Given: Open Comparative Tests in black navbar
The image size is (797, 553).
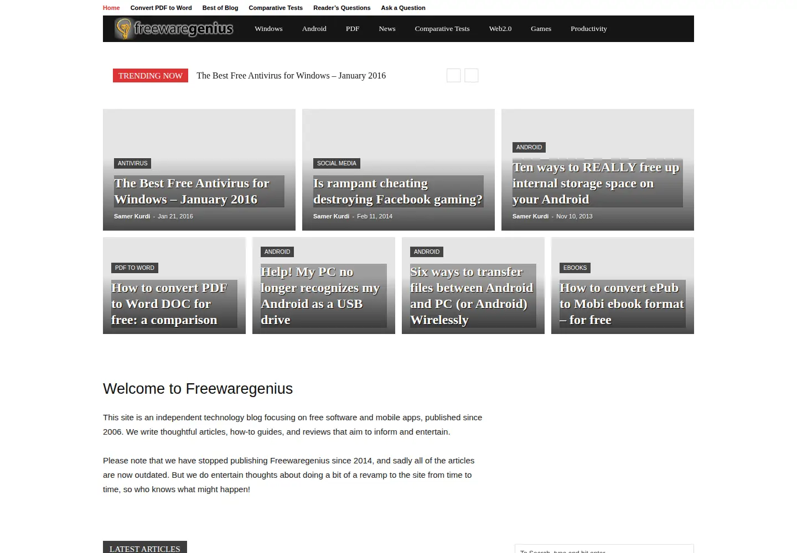Looking at the screenshot, I should (x=442, y=29).
